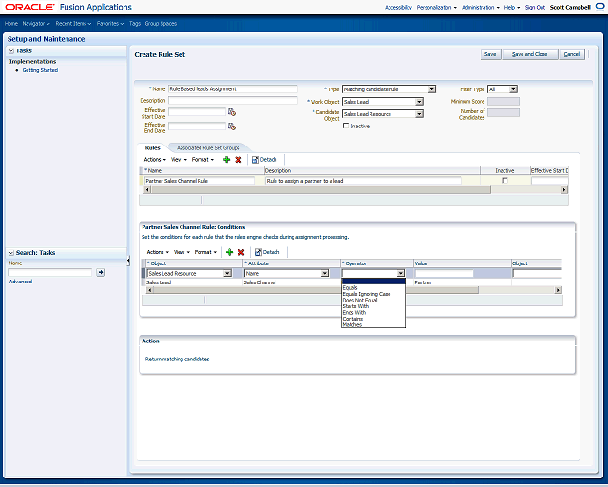Image resolution: width=608 pixels, height=487 pixels.
Task: Click Save and Close button
Action: 530,54
